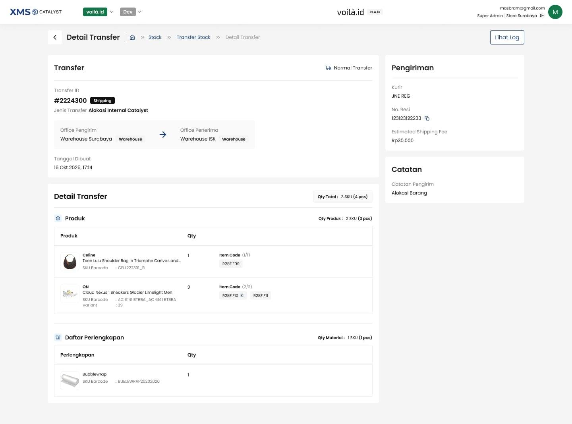This screenshot has height=424, width=572.
Task: Click the Lihat Log button
Action: (507, 37)
